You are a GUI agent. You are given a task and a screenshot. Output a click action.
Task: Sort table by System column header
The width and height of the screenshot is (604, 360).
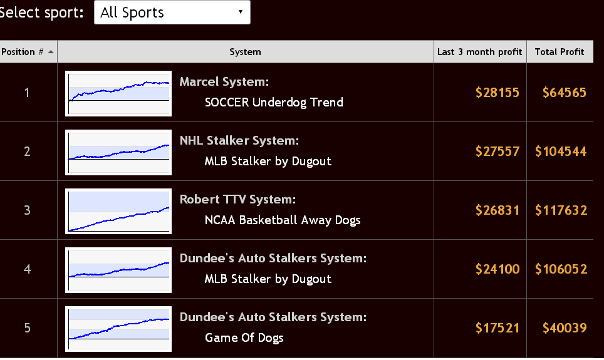[246, 51]
